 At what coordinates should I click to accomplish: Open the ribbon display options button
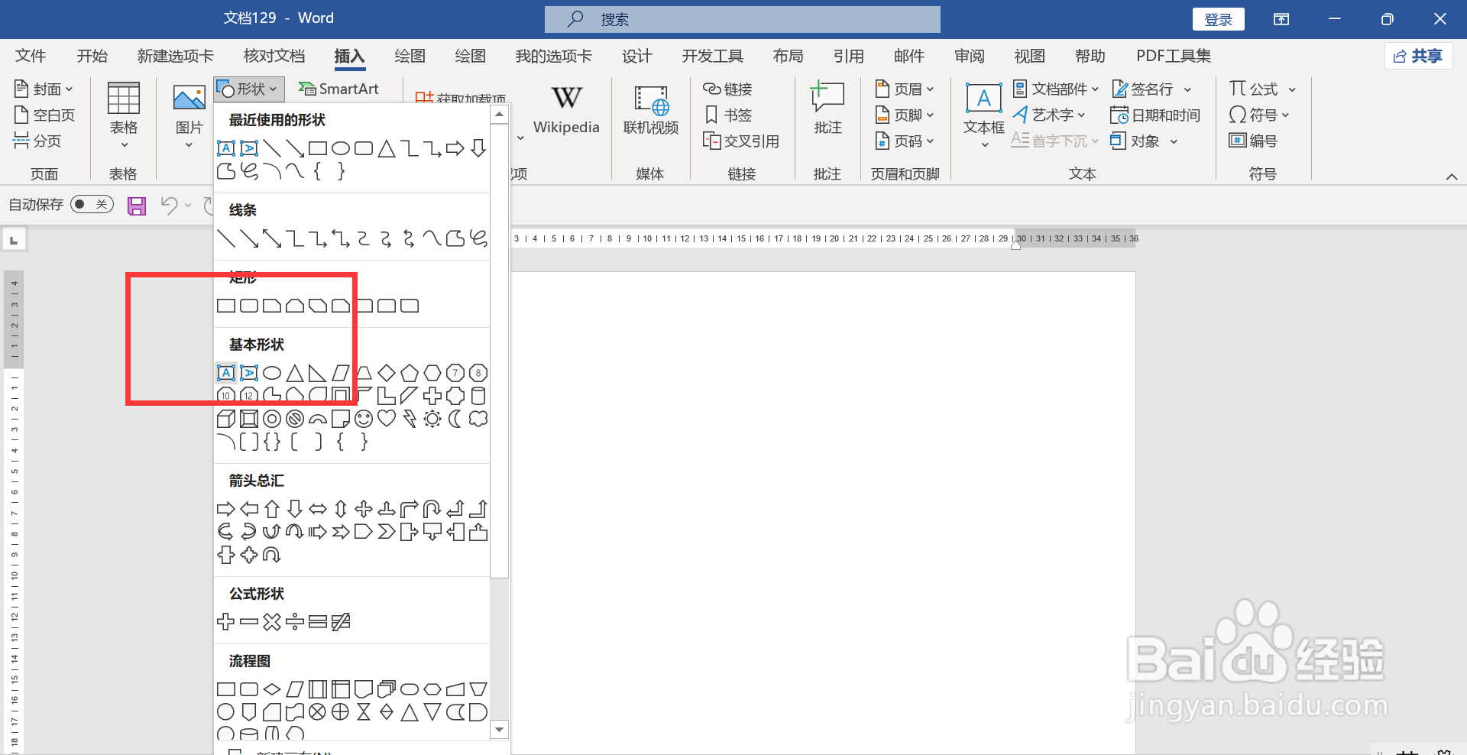click(1281, 19)
